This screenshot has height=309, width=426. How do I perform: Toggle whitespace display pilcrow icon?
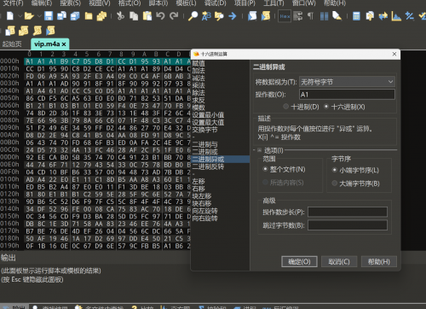tap(310, 16)
